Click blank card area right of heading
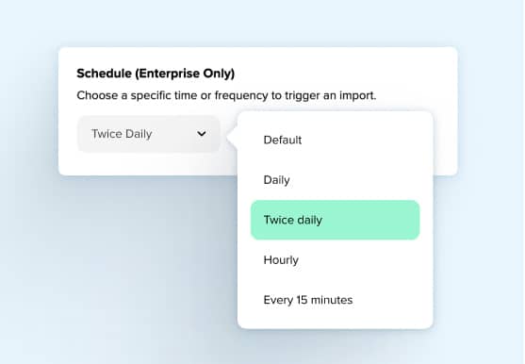 pyautogui.click(x=345, y=74)
